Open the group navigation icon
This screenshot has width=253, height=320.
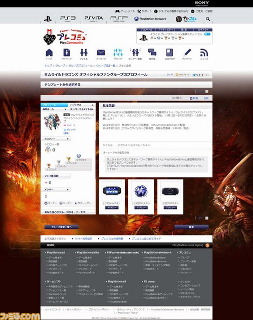click(x=118, y=53)
